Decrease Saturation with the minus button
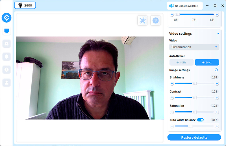 tap(171, 112)
